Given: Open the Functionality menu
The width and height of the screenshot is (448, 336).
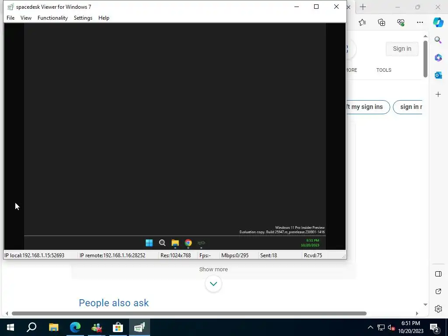Looking at the screenshot, I should point(52,17).
